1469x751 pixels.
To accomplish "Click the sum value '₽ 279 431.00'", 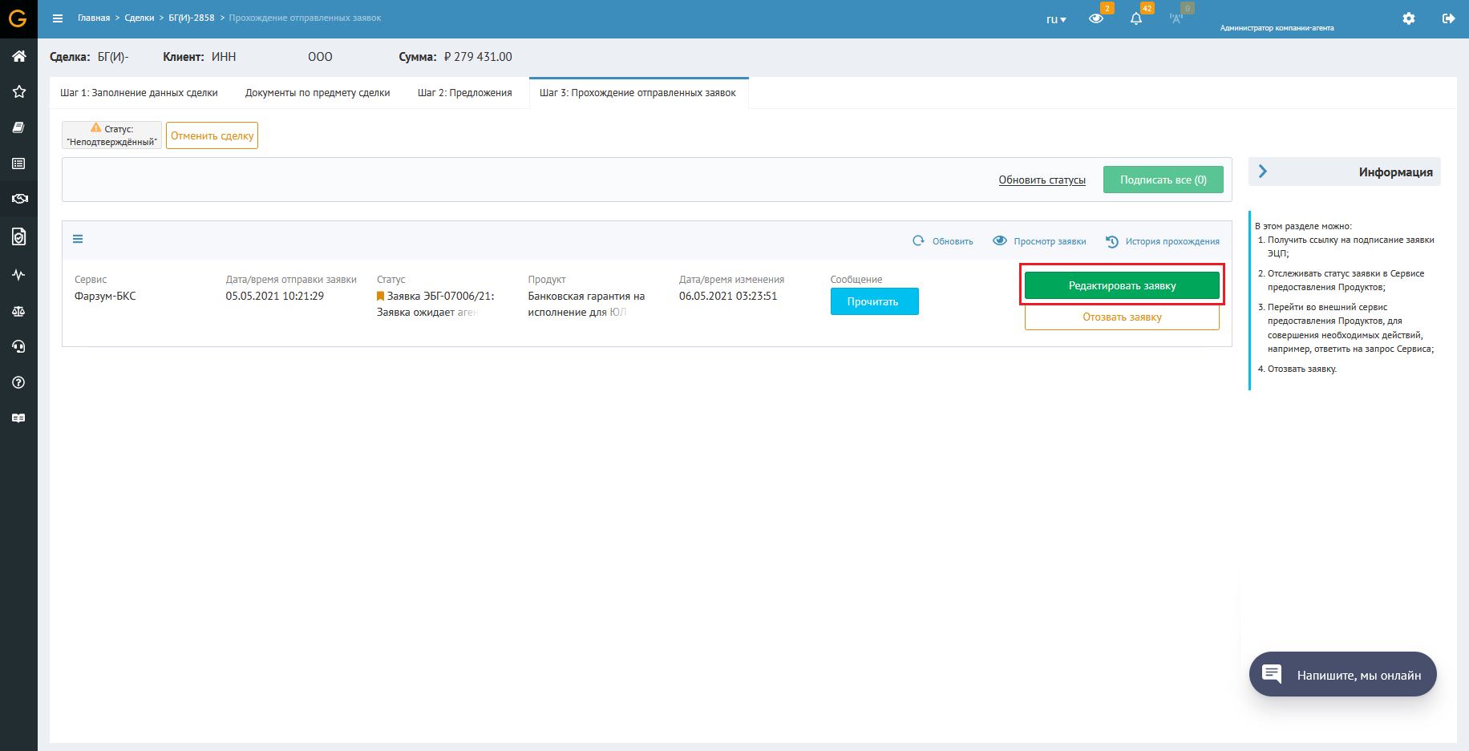I will pyautogui.click(x=478, y=57).
